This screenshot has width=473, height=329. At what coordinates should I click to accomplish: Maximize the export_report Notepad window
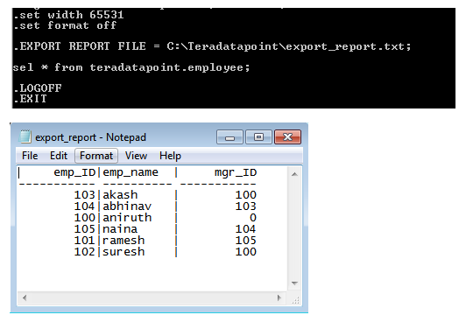click(258, 137)
